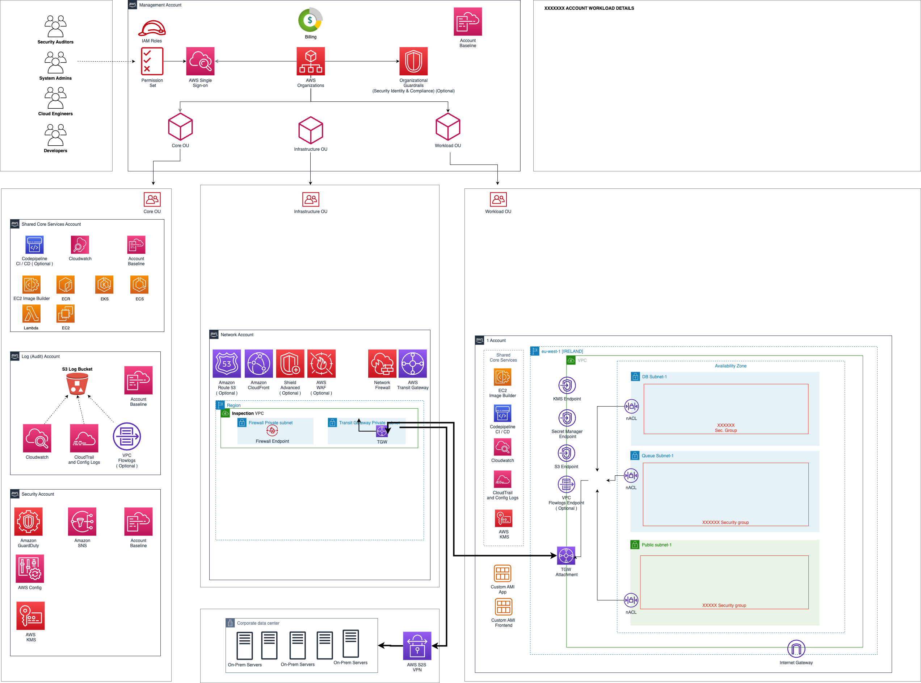The width and height of the screenshot is (921, 683).
Task: Select the Permission Set checklist icon
Action: (x=152, y=61)
